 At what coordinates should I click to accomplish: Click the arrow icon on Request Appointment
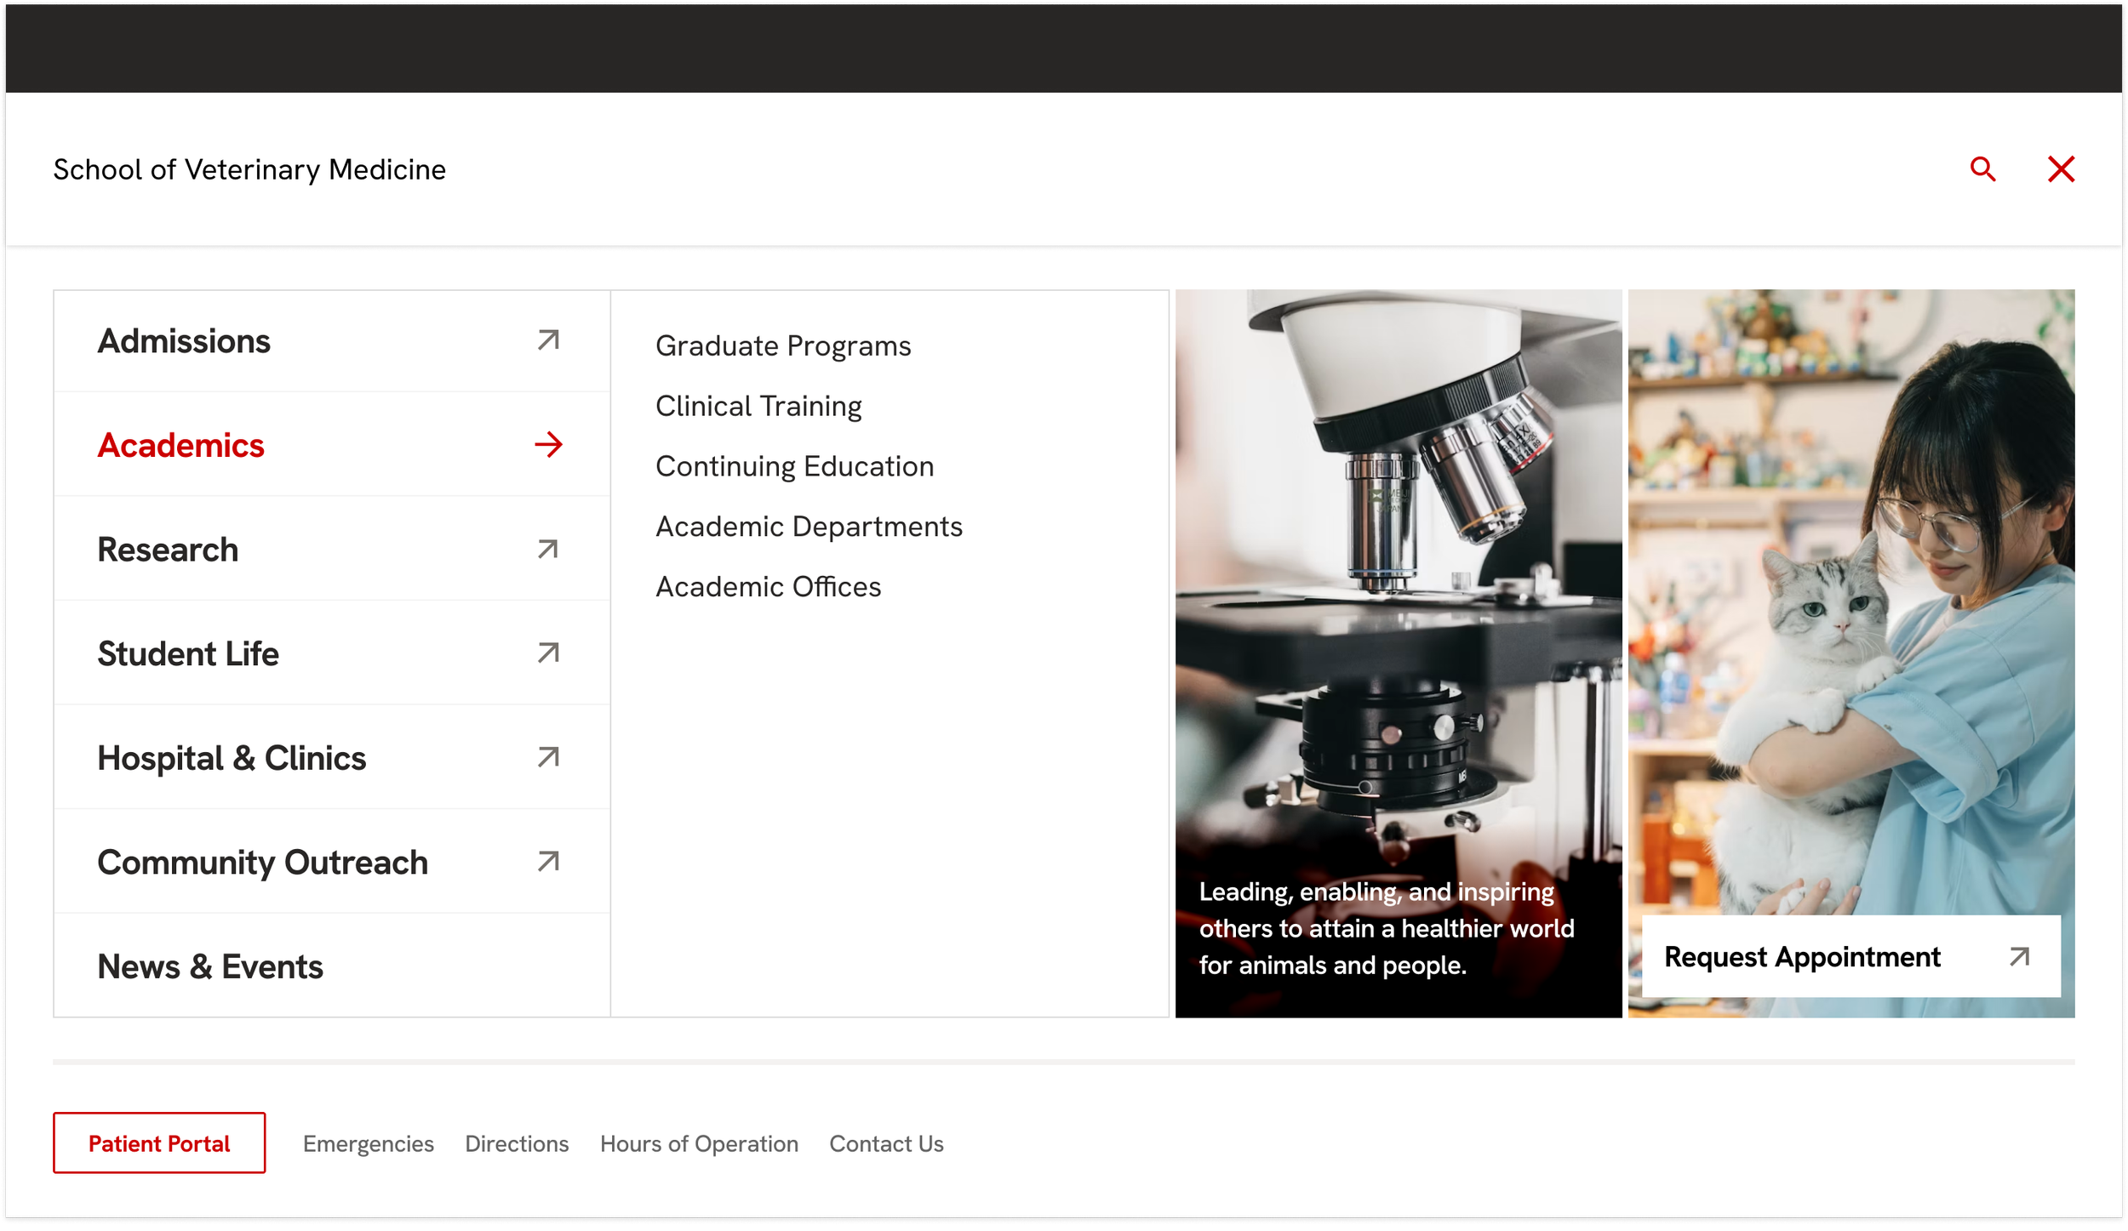click(x=2019, y=957)
